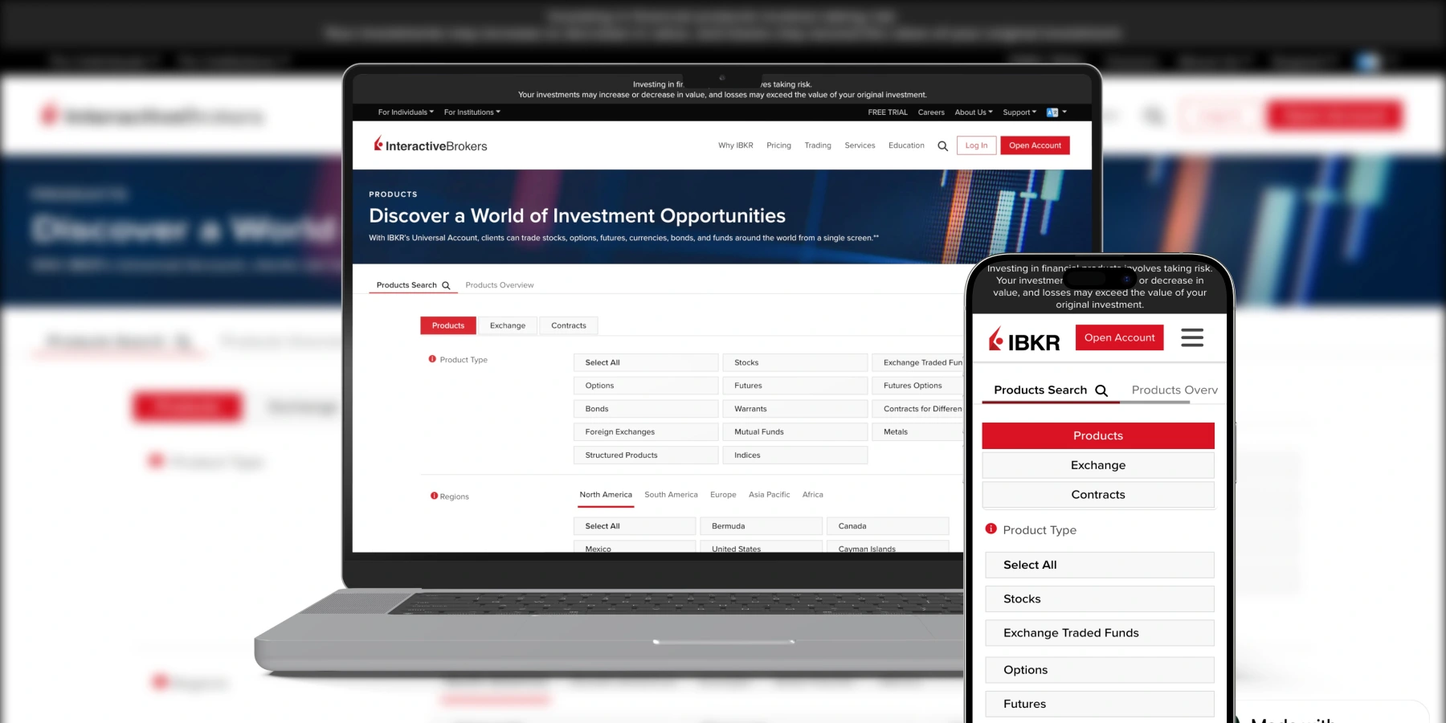Select All product types
The width and height of the screenshot is (1446, 723).
tap(645, 362)
